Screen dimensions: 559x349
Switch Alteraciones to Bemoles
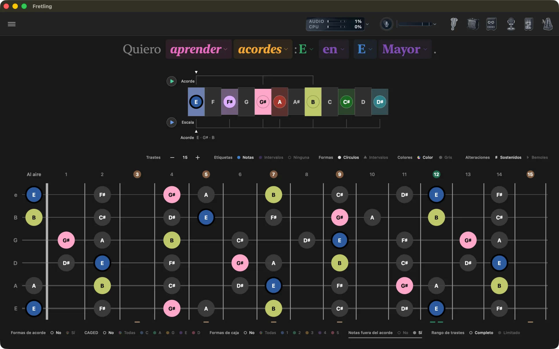(537, 157)
